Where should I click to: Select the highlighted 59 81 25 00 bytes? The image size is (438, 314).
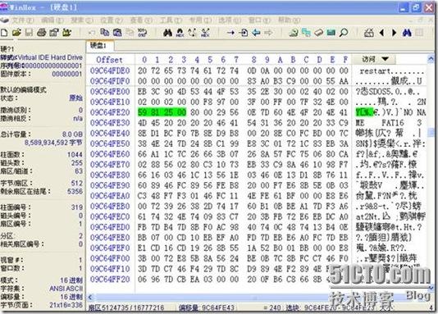coord(162,112)
